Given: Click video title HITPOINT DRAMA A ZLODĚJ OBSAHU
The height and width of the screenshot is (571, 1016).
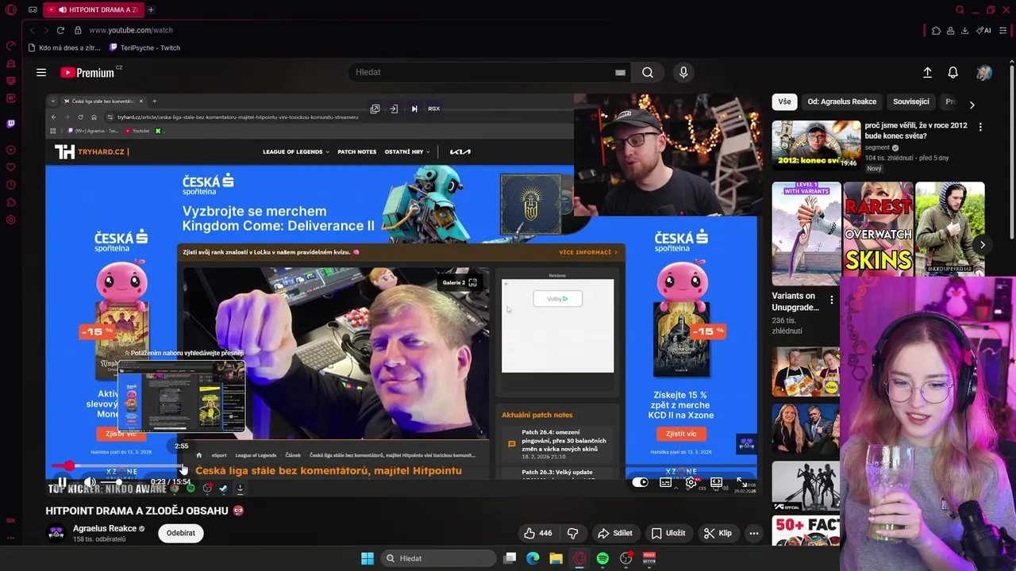Looking at the screenshot, I should coord(137,511).
